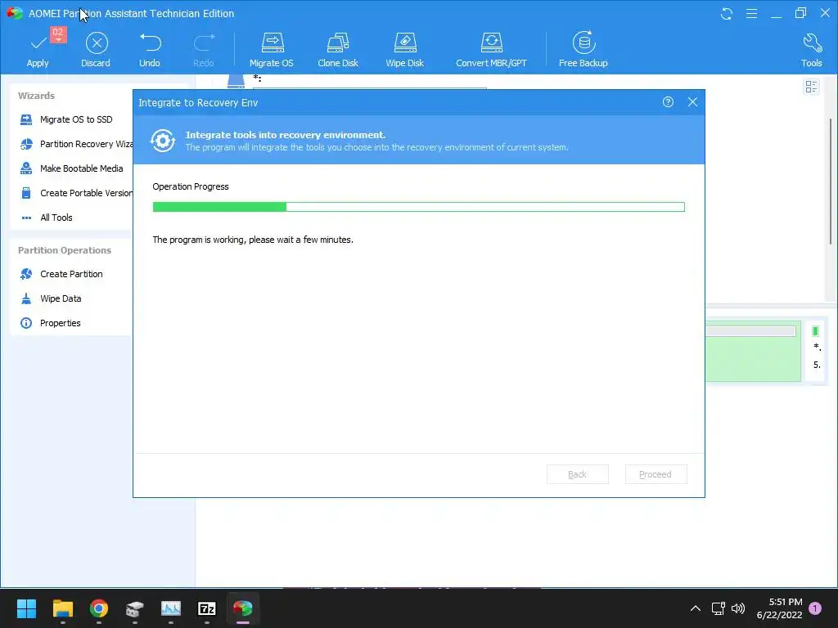Undo the last operation
Image resolution: width=838 pixels, height=628 pixels.
(x=150, y=50)
